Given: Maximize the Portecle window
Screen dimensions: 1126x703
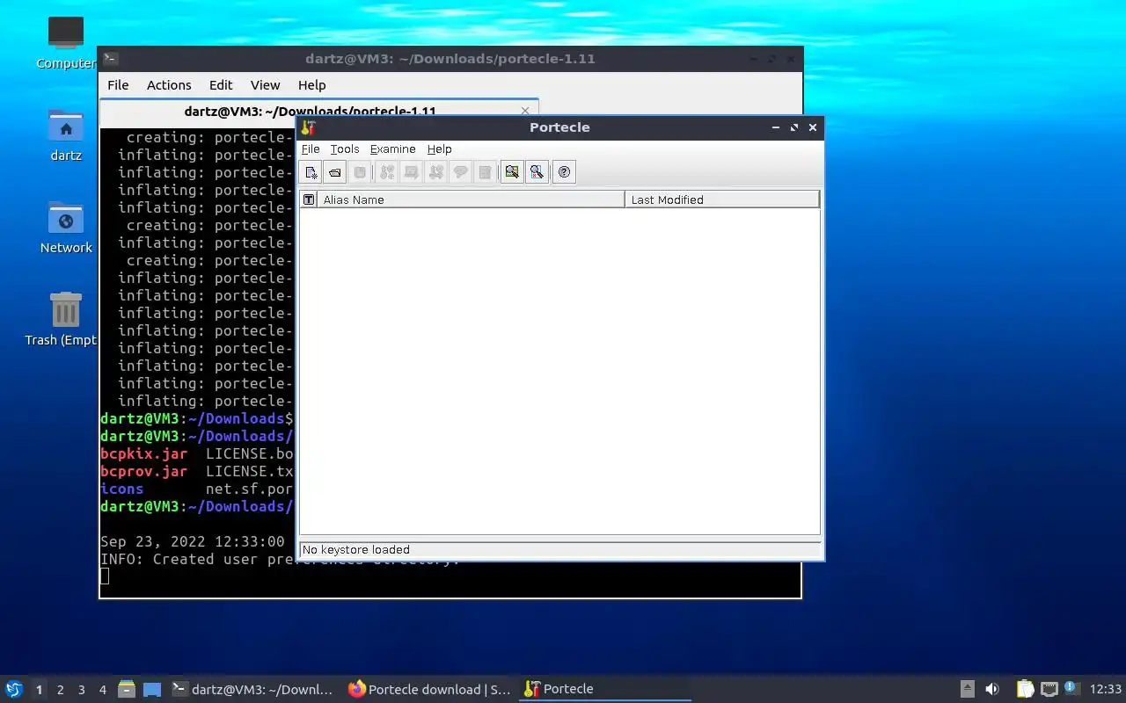Looking at the screenshot, I should [x=793, y=127].
